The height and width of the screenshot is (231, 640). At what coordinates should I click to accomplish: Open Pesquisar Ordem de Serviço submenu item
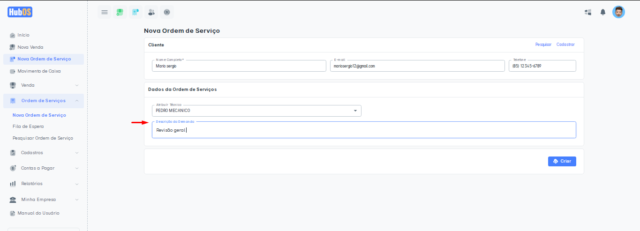(43, 138)
